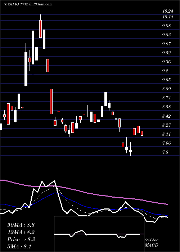Viewport: 180px width, 252px height.
Task: Click the Price : 8.2 readout
Action: (x=21, y=239)
